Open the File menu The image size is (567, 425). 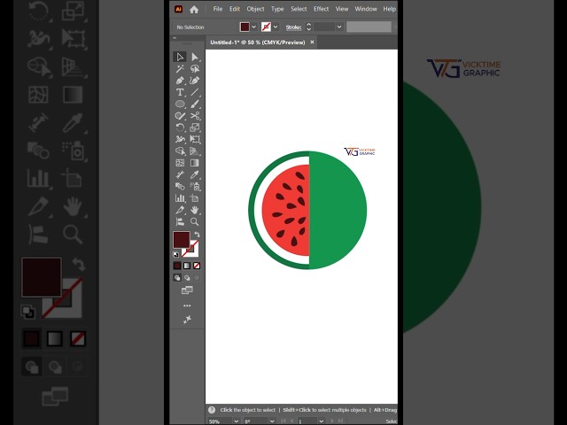pyautogui.click(x=218, y=9)
